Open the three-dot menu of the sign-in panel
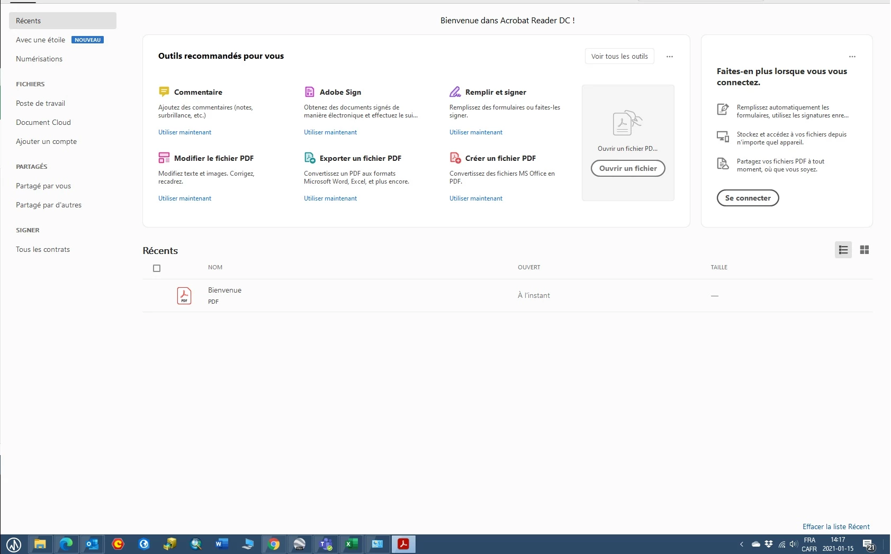 click(852, 57)
